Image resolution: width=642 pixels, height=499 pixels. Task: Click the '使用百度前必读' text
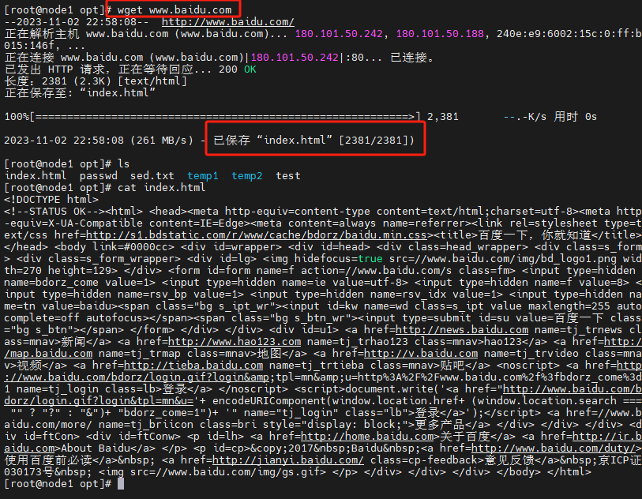[x=48, y=460]
